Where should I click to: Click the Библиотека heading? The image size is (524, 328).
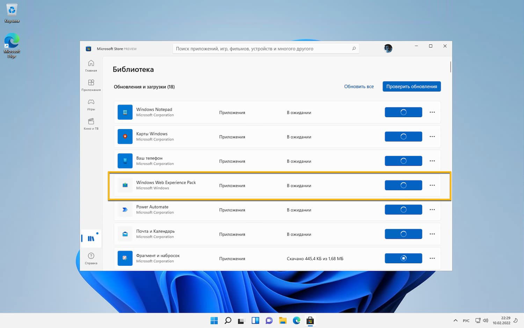[133, 69]
